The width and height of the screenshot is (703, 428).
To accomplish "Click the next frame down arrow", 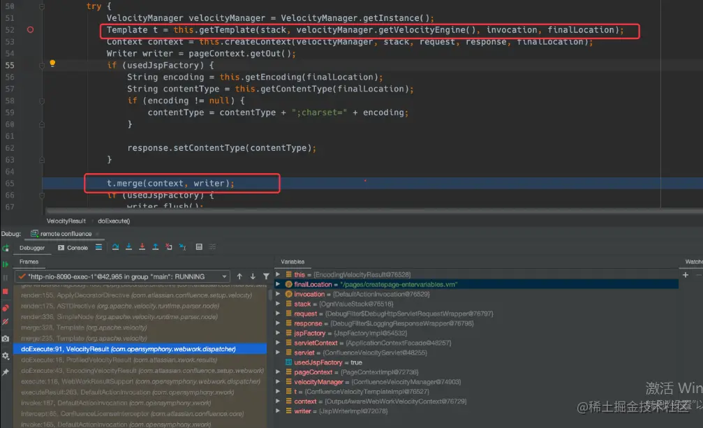I will tap(253, 276).
